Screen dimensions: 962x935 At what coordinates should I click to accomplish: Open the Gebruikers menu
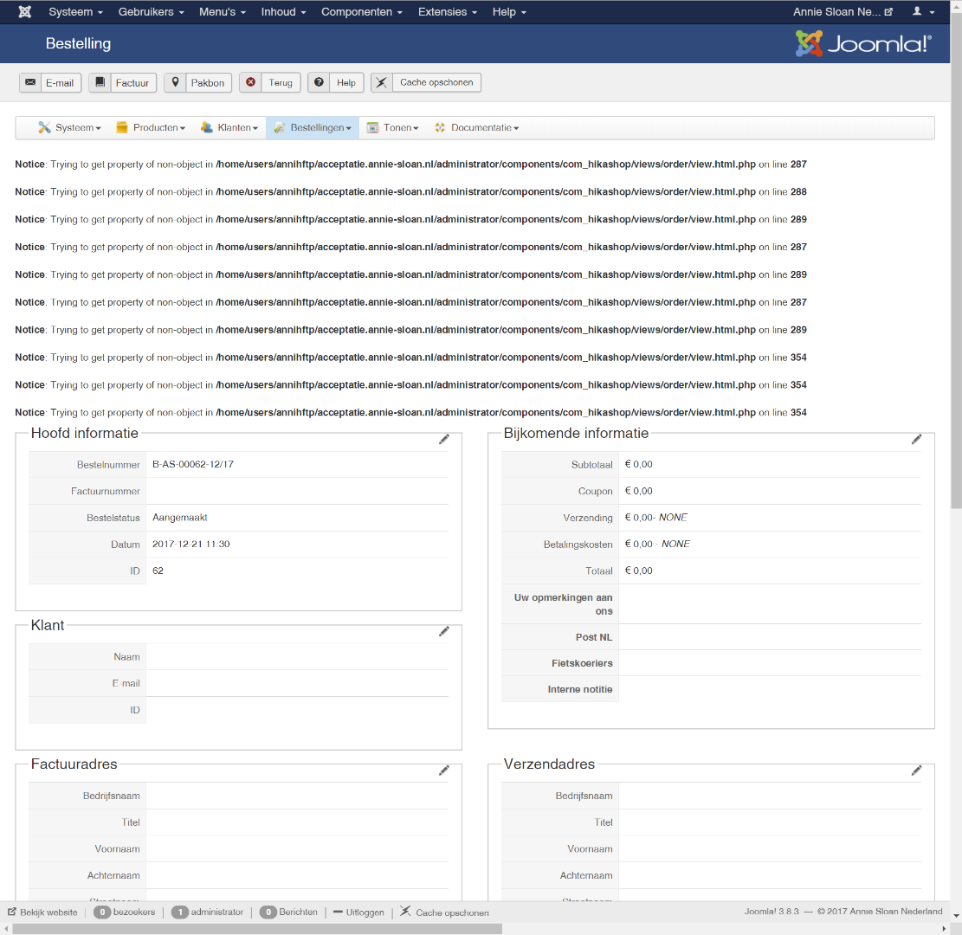tap(151, 11)
